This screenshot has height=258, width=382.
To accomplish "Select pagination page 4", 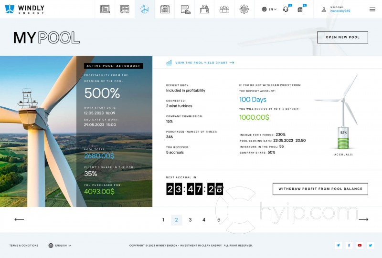I will pyautogui.click(x=204, y=220).
